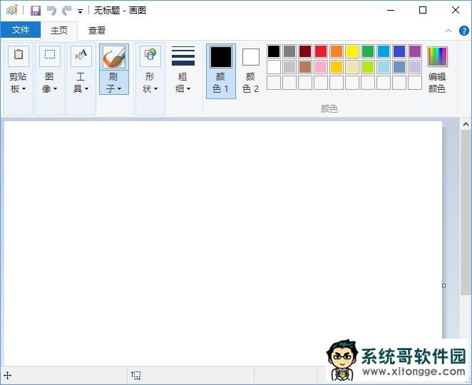Pick the pink color swatch
472x385 pixels.
[321, 67]
